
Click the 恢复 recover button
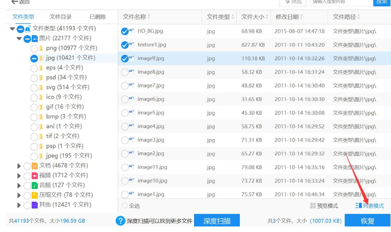coord(367,221)
